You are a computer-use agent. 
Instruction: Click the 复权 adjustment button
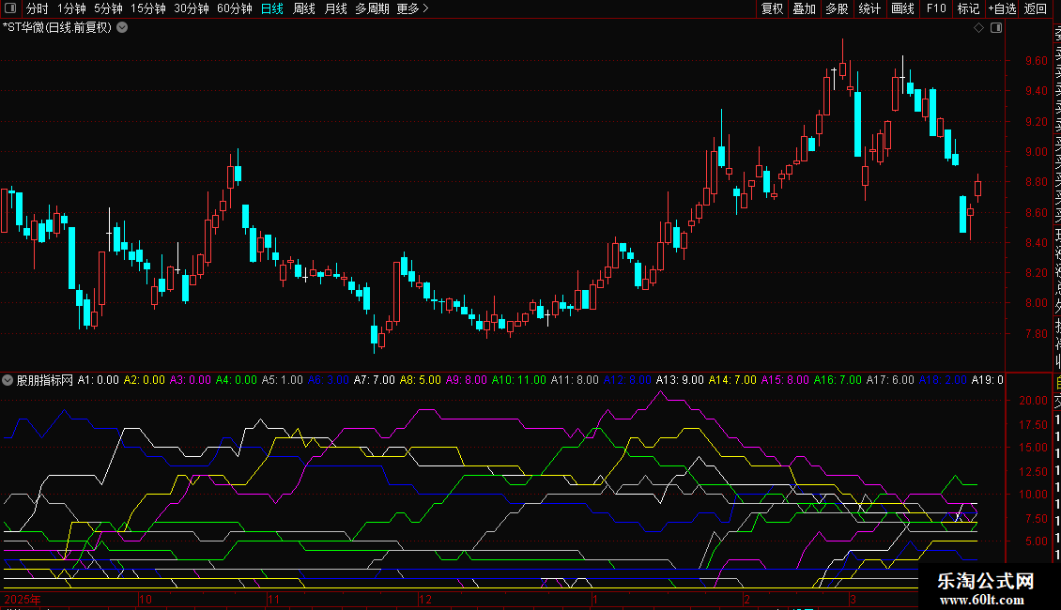(772, 8)
